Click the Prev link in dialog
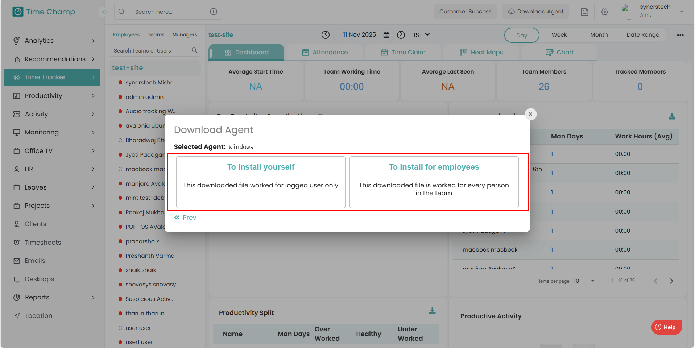695x348 pixels. [x=185, y=217]
